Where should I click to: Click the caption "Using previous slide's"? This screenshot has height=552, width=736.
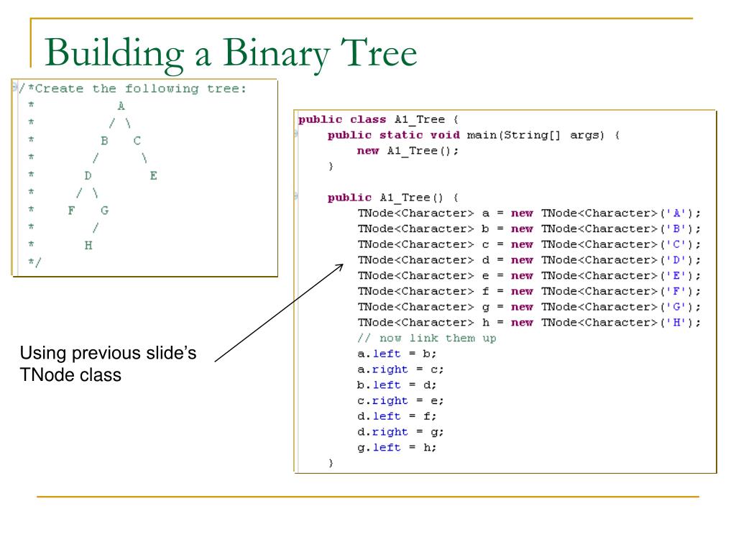(x=108, y=353)
